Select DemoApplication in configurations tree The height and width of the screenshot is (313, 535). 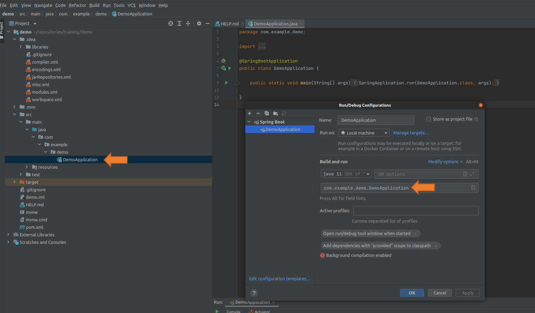pos(280,130)
